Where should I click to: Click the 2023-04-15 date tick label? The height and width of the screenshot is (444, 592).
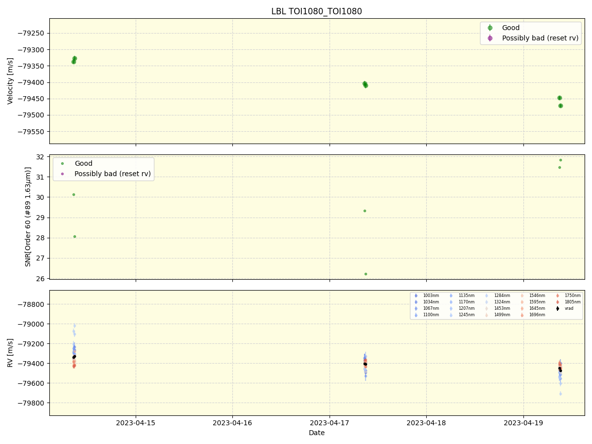point(136,423)
